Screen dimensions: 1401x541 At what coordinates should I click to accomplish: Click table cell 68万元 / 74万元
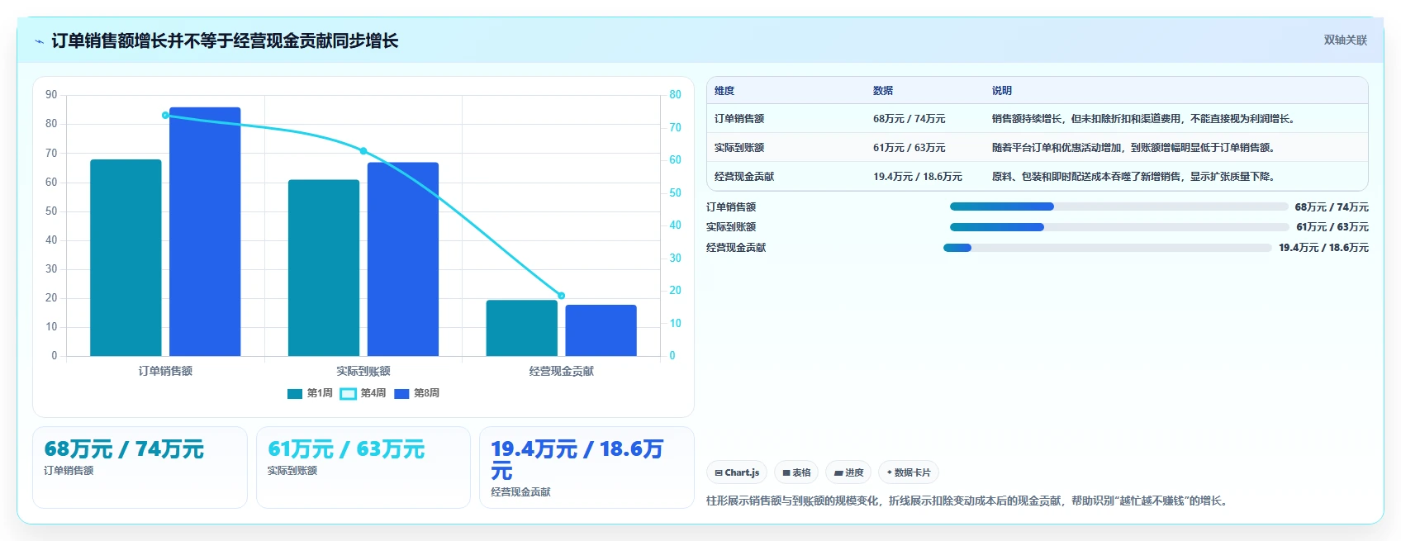click(909, 119)
